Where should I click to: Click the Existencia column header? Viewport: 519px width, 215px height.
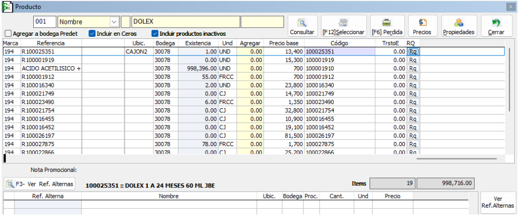point(198,43)
